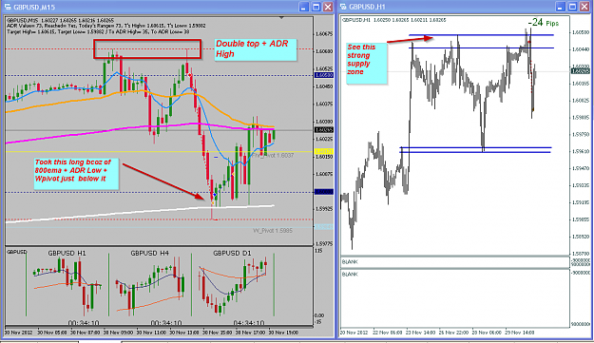Close the GBPUSD,M15 chart window

[328, 7]
